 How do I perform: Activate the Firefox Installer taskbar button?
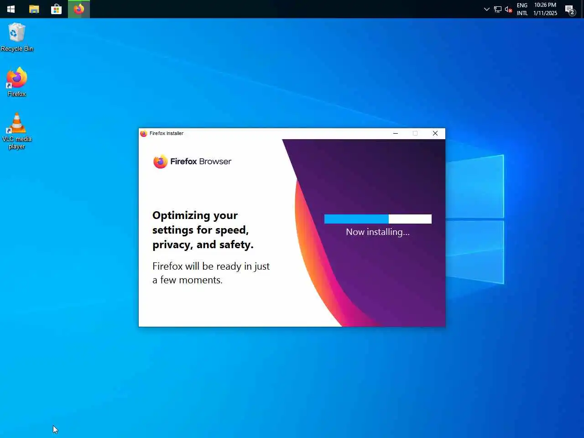tap(79, 9)
